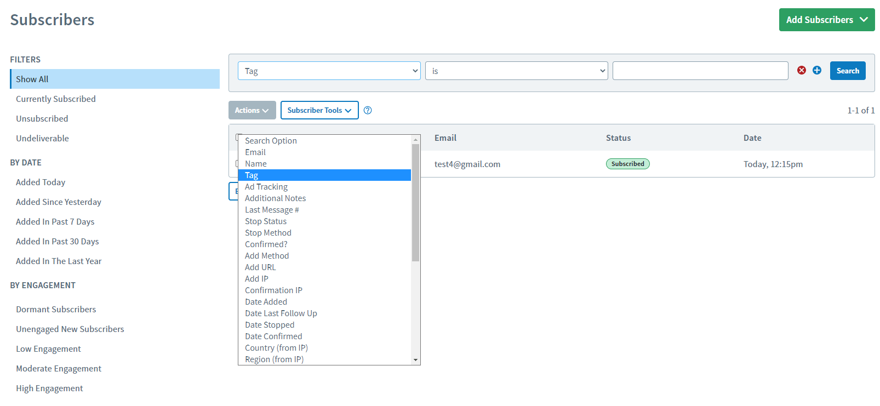880x406 pixels.
Task: Open the help question mark icon
Action: 368,110
